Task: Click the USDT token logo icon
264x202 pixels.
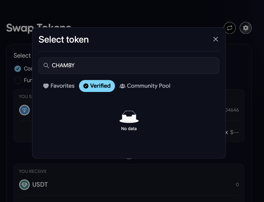Action: [24, 185]
